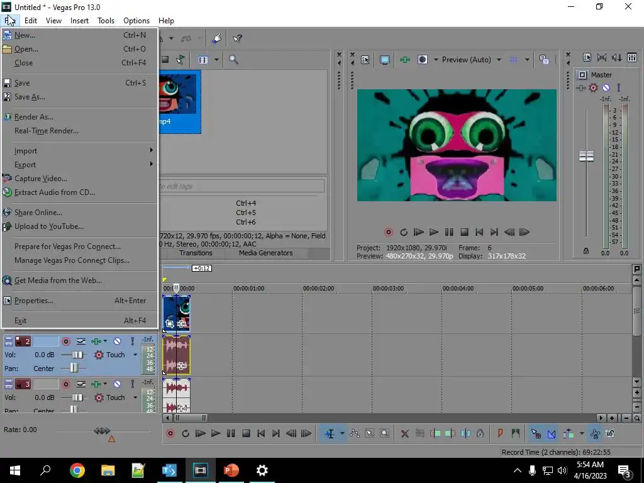The height and width of the screenshot is (483, 644).
Task: Switch to Media Generators tab
Action: tap(266, 253)
